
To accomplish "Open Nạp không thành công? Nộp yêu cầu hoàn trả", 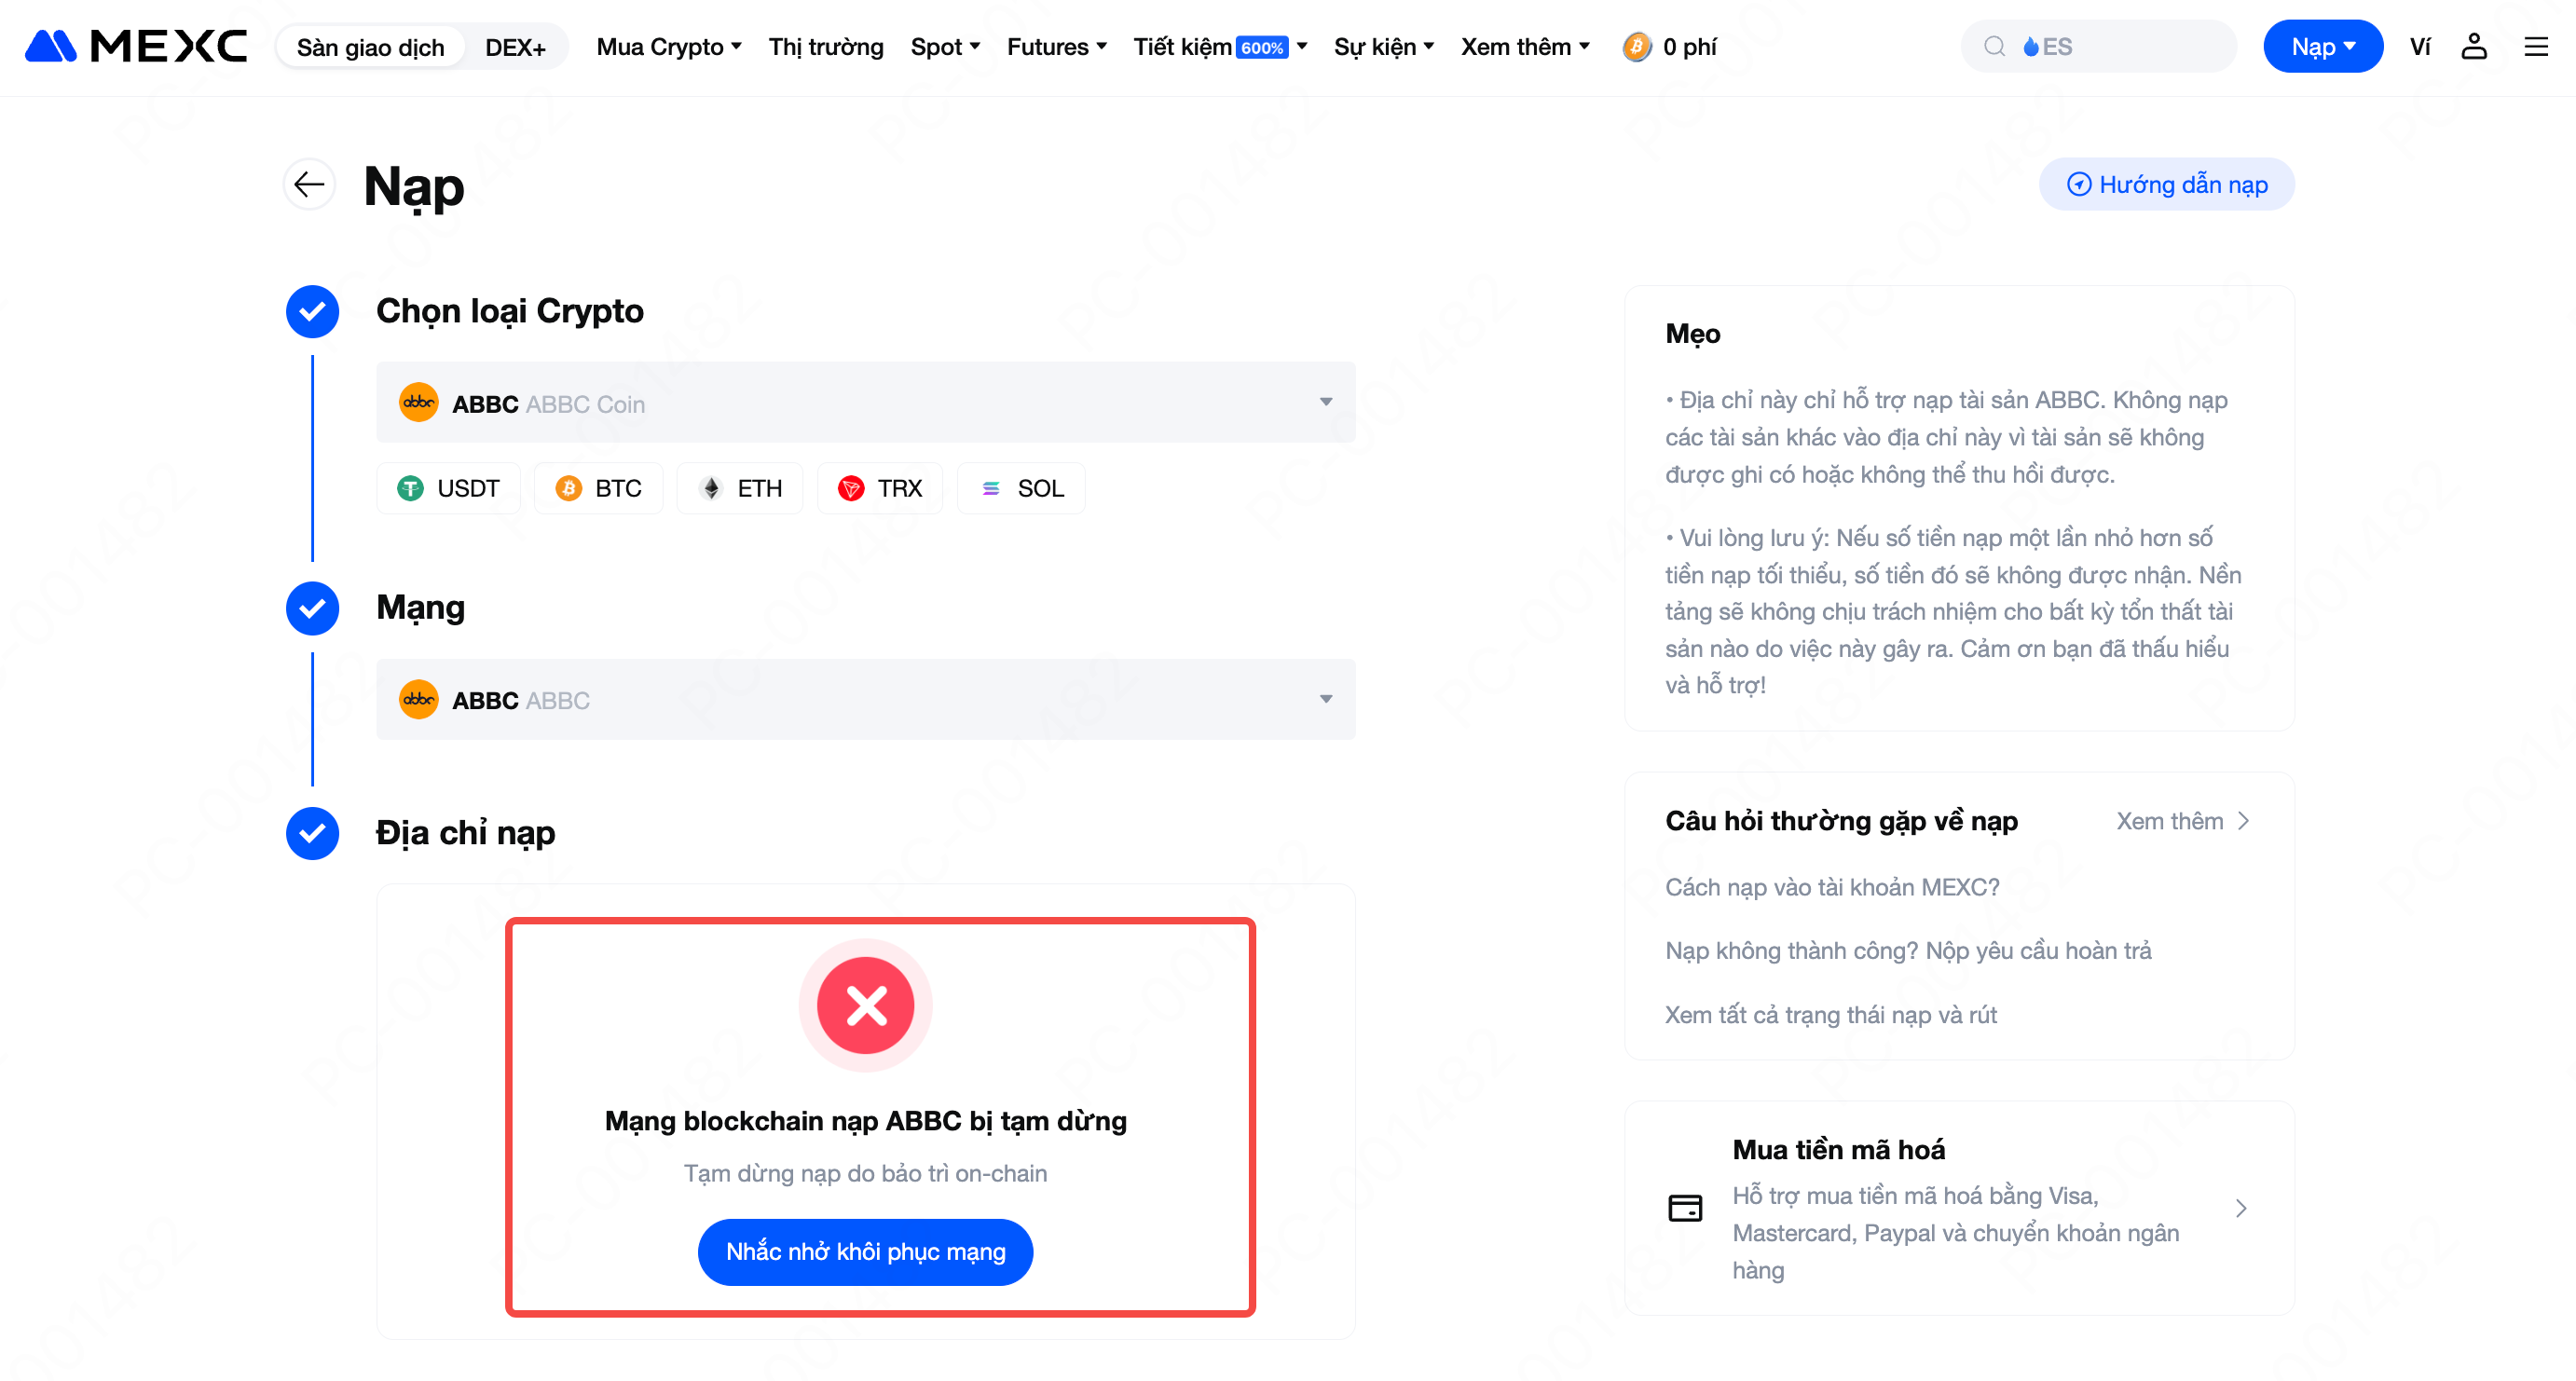I will click(x=1908, y=950).
